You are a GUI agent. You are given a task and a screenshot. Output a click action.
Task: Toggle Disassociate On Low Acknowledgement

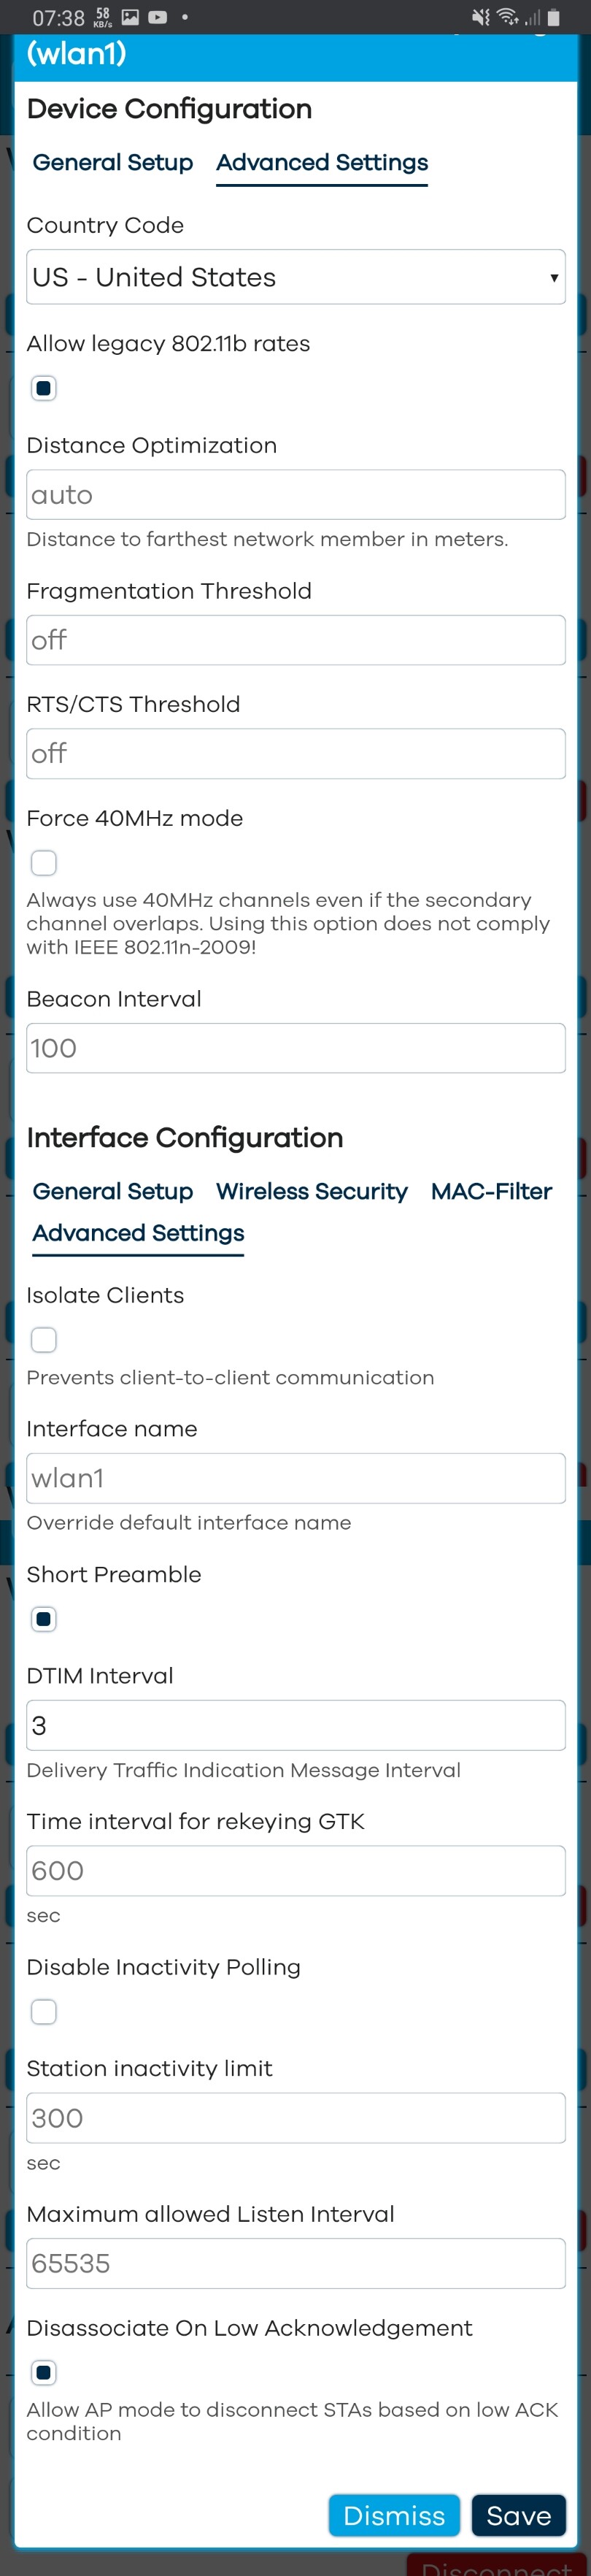point(43,2373)
